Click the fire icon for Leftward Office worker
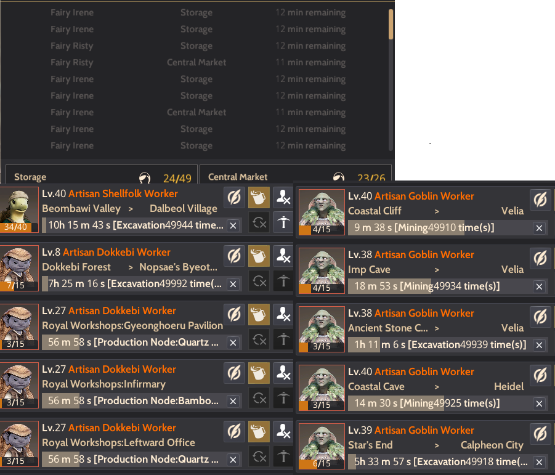This screenshot has height=475, width=555. point(283,431)
